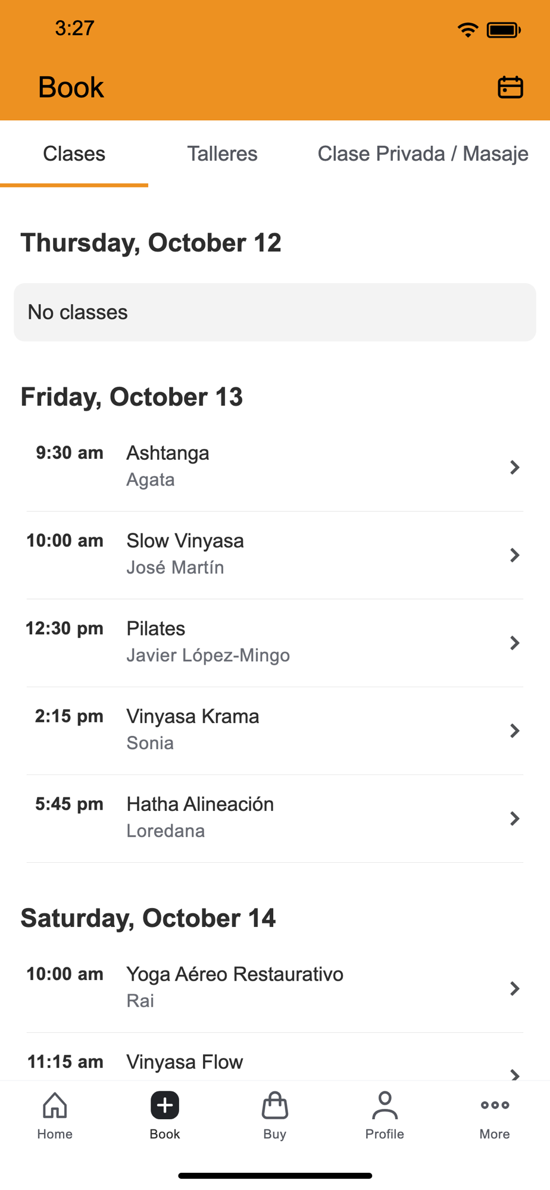This screenshot has height=1190, width=550.
Task: Open the 11:15 am Vinyasa Flow class
Action: pos(185,1063)
